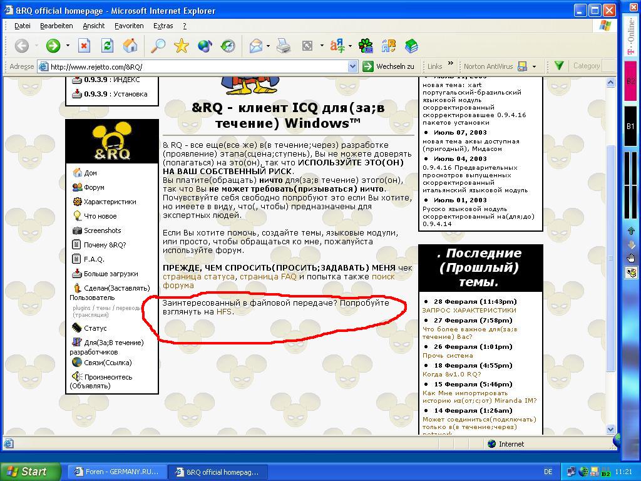
Task: Print the page using printer icon
Action: tap(284, 46)
